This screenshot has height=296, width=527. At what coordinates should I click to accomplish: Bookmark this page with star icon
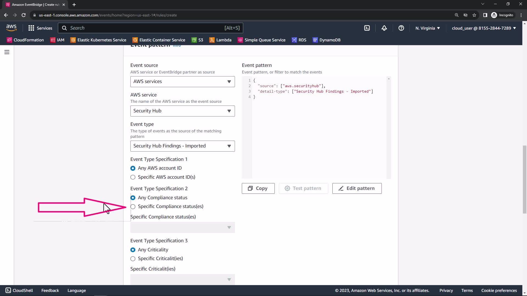[474, 15]
